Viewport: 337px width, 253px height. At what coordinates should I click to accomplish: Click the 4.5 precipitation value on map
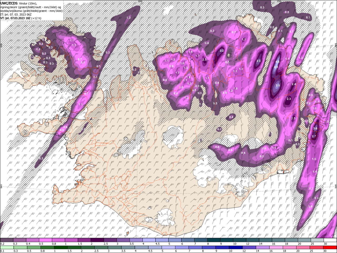click(276, 67)
